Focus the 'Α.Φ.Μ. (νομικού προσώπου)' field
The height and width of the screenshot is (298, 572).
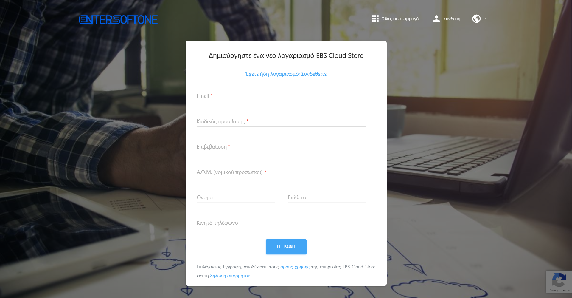(x=282, y=172)
